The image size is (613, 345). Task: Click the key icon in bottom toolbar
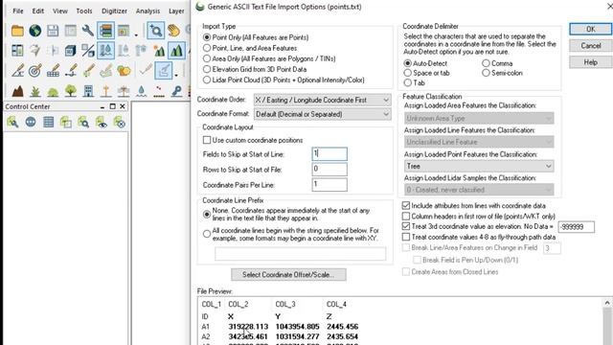pyautogui.click(x=176, y=91)
